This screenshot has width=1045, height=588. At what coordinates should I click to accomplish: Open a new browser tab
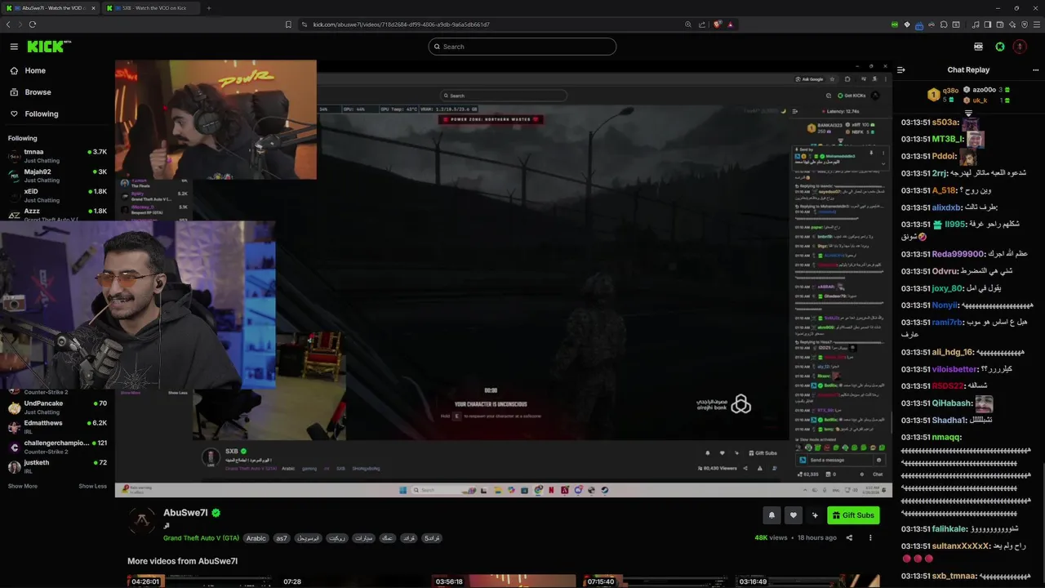pyautogui.click(x=208, y=8)
